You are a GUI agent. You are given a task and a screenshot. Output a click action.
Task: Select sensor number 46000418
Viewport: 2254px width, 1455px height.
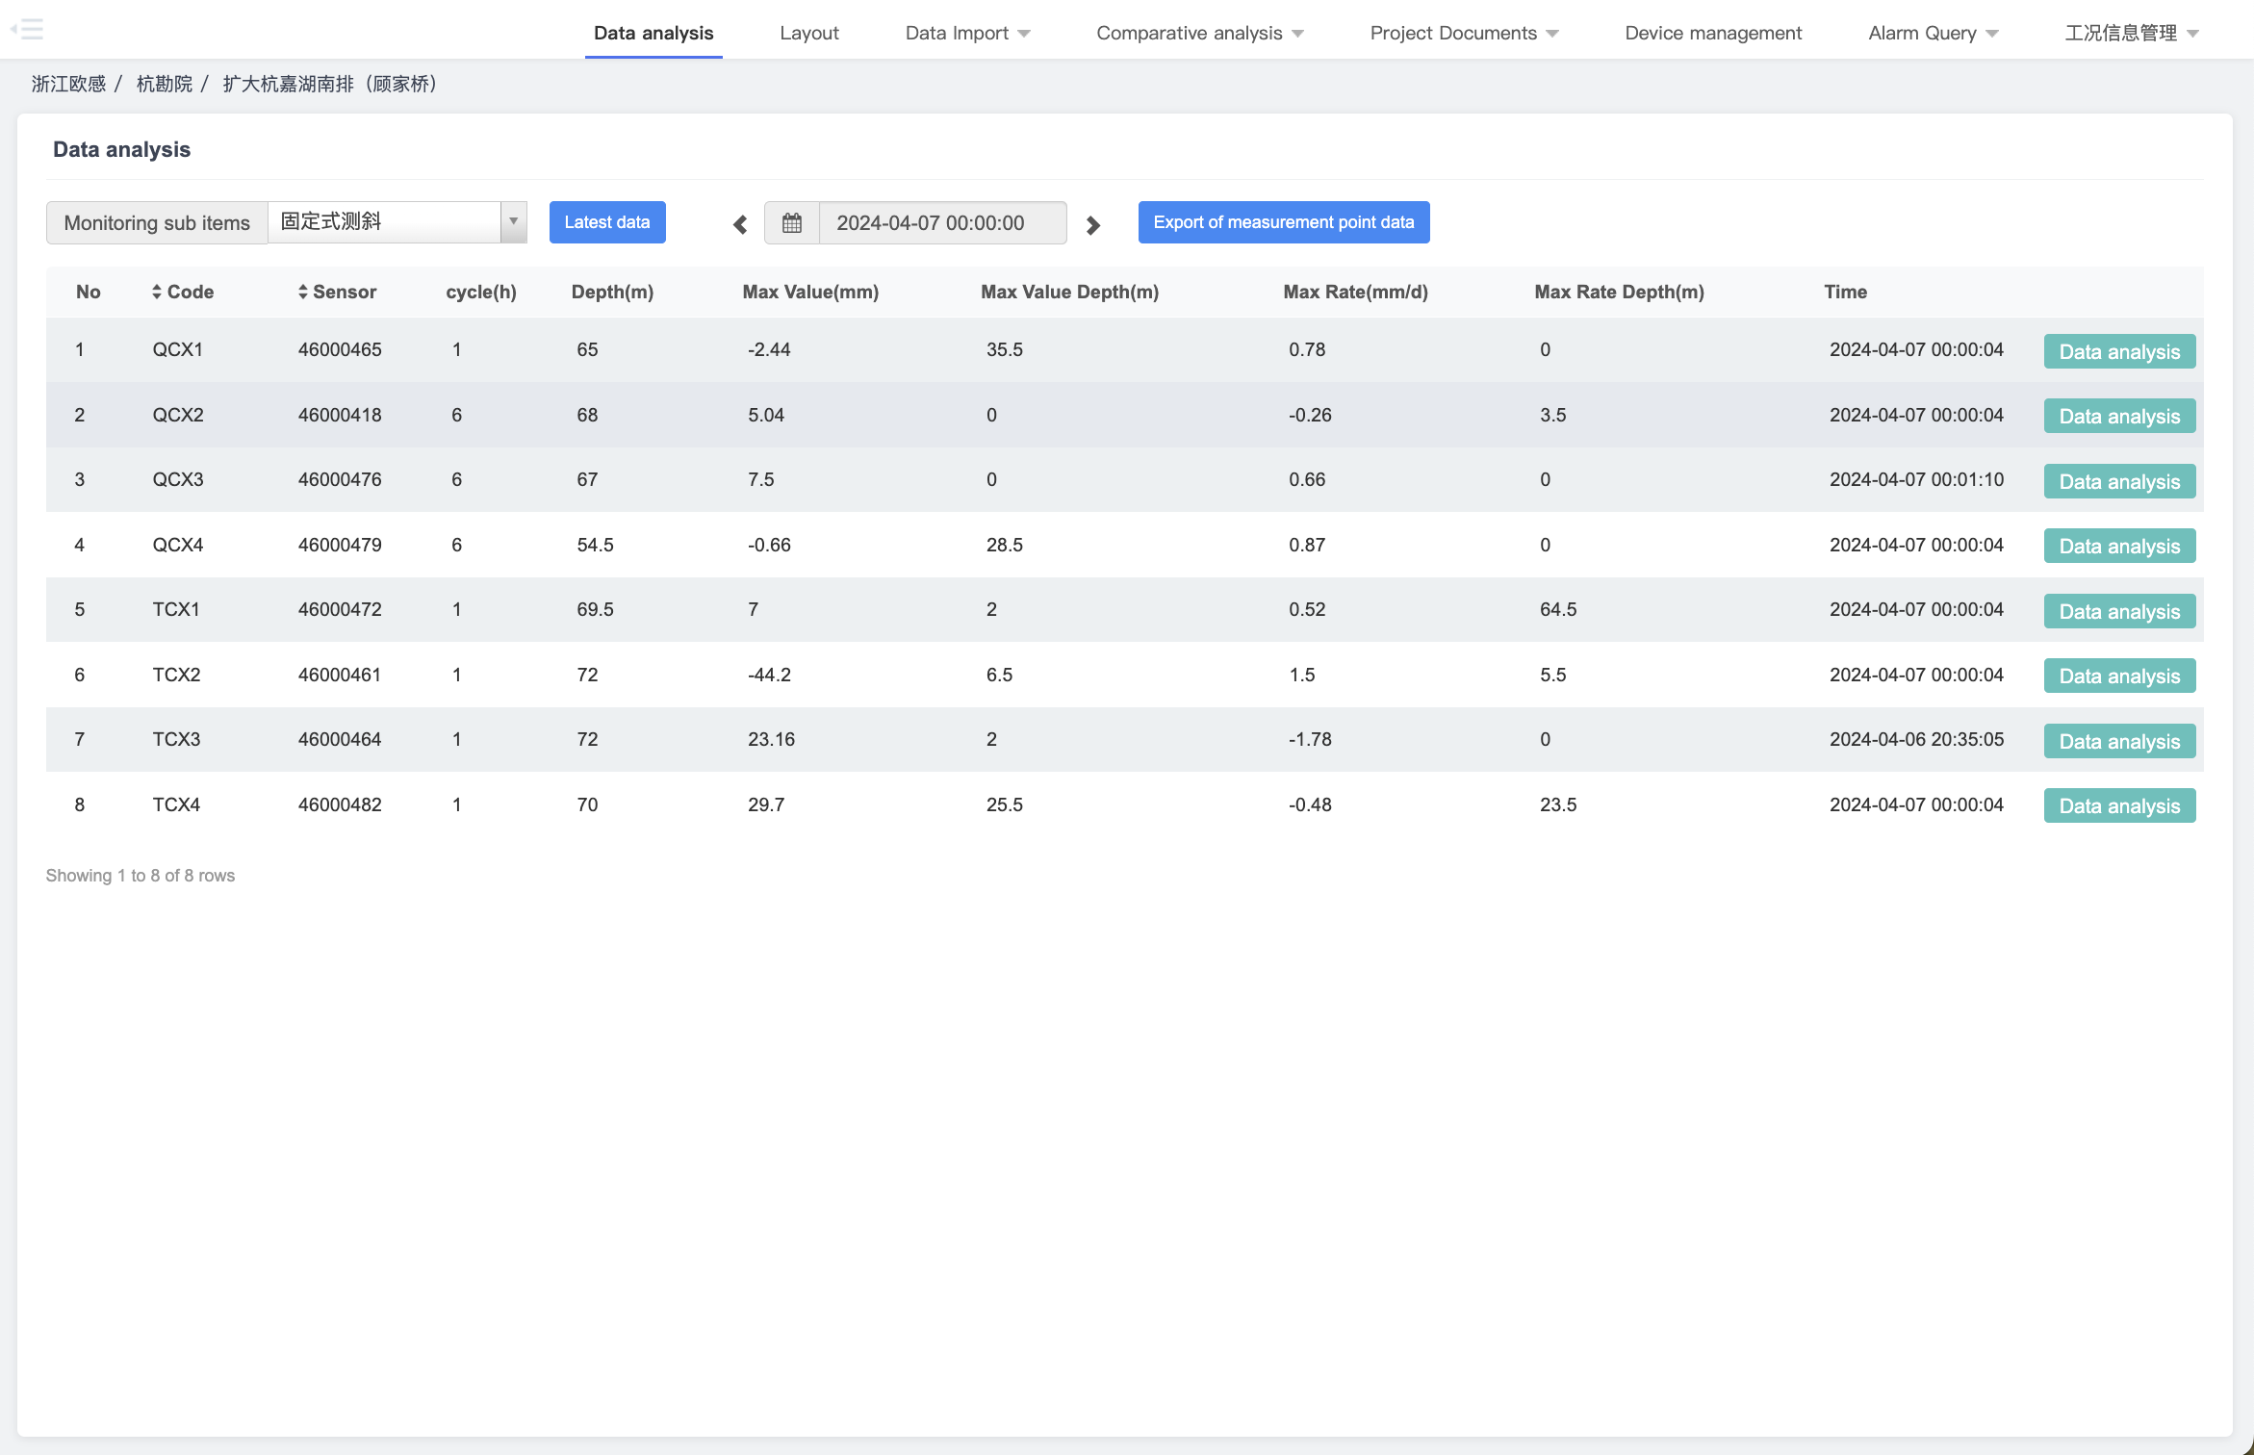pos(340,415)
